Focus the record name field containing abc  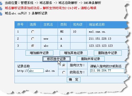coord(36,71)
